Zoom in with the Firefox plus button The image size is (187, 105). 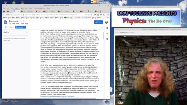tap(11, 15)
